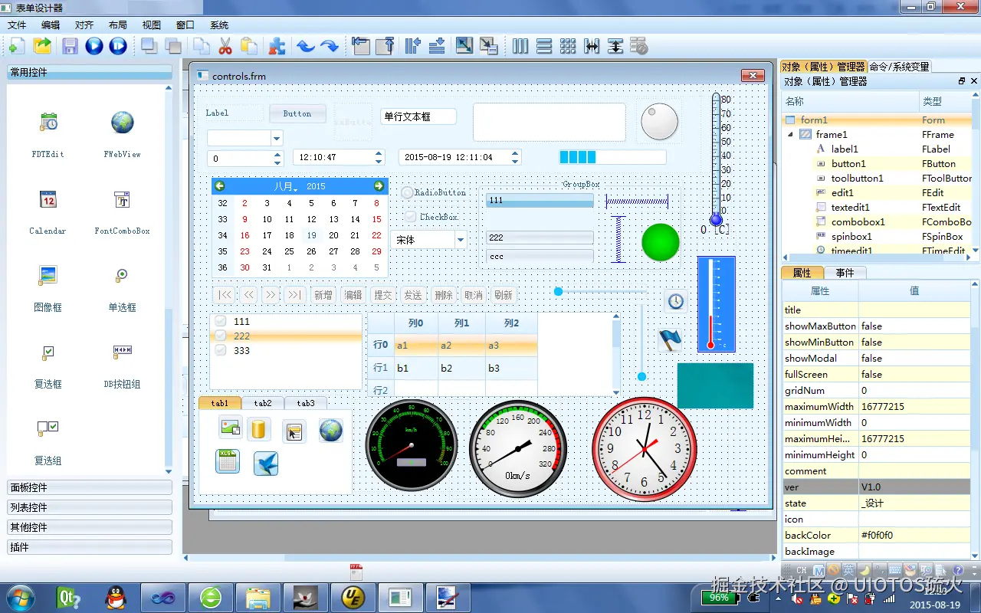The height and width of the screenshot is (613, 981).
Task: Click the align left edges toolbar icon
Action: [x=361, y=46]
